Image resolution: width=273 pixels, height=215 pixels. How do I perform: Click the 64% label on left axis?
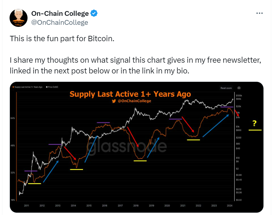[13, 118]
